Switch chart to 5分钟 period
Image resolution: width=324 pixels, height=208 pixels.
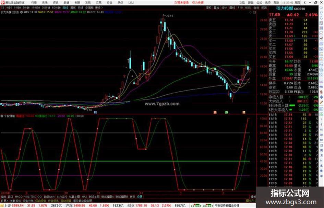tap(26, 8)
